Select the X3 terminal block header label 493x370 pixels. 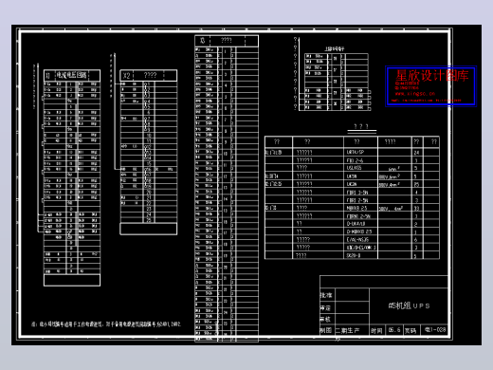[202, 41]
